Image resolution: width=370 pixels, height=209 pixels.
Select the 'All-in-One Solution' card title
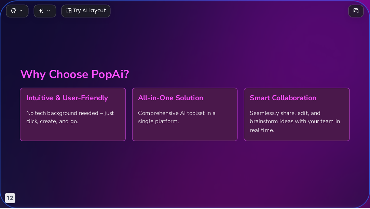pyautogui.click(x=170, y=98)
